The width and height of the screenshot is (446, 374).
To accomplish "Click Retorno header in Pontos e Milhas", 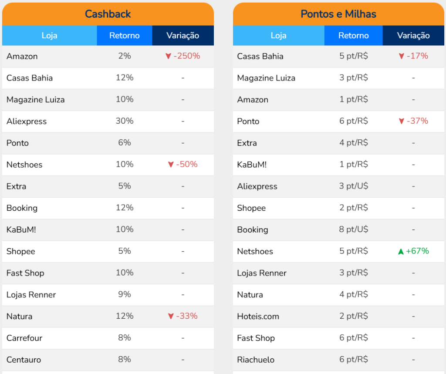I will pyautogui.click(x=354, y=36).
